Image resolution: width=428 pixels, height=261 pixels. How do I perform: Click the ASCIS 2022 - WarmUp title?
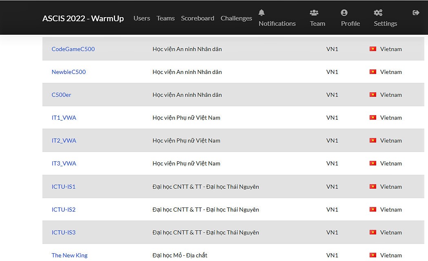83,18
